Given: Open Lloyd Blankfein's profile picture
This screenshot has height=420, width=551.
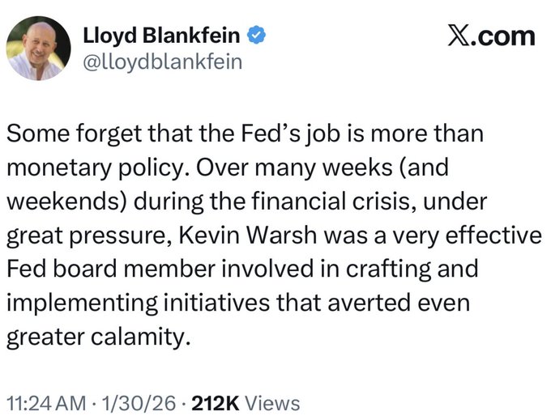Looking at the screenshot, I should [x=39, y=49].
